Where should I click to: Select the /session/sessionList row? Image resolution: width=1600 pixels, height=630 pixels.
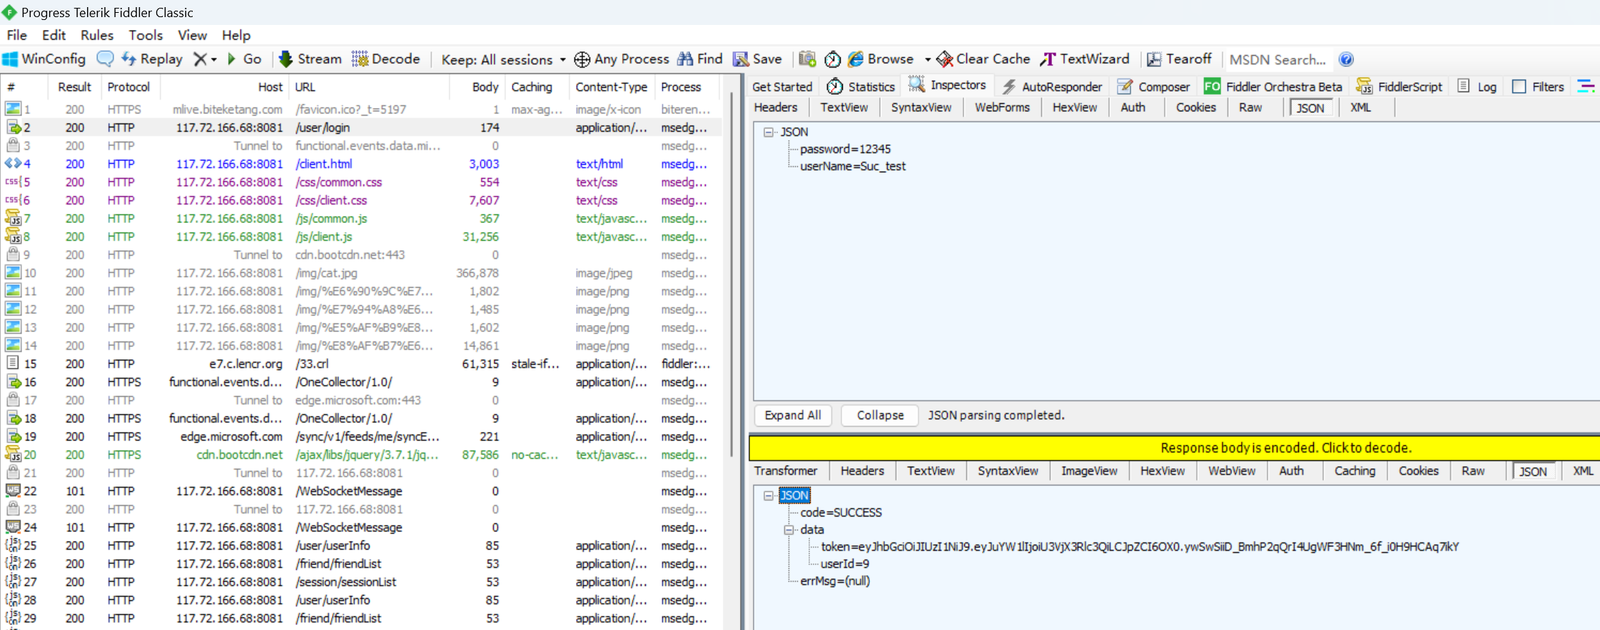(x=361, y=582)
